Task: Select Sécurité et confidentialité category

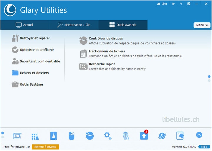Action: click(36, 61)
